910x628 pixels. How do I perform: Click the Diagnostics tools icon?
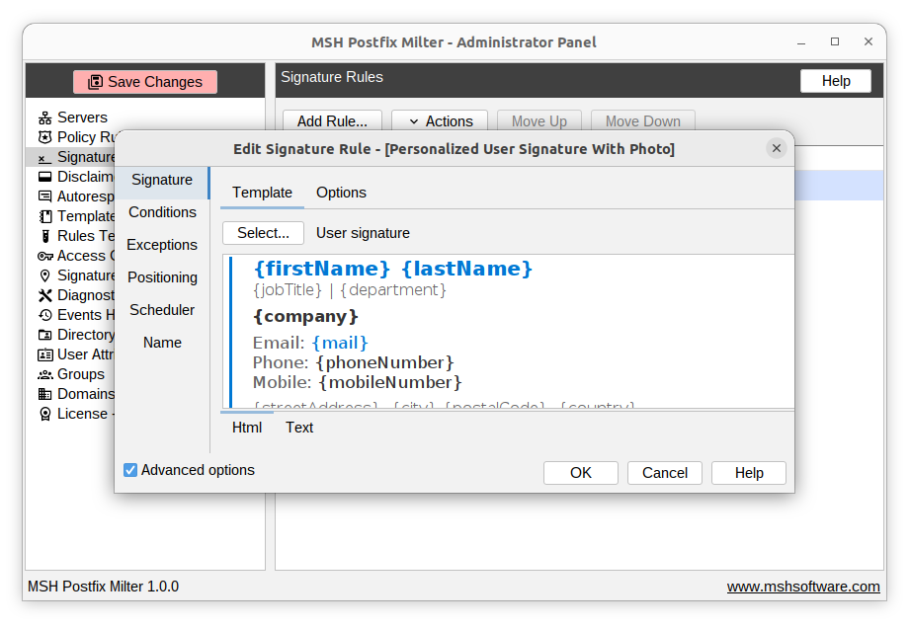click(x=44, y=295)
